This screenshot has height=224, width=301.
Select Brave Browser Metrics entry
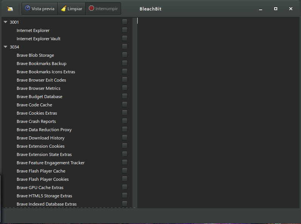click(x=38, y=88)
